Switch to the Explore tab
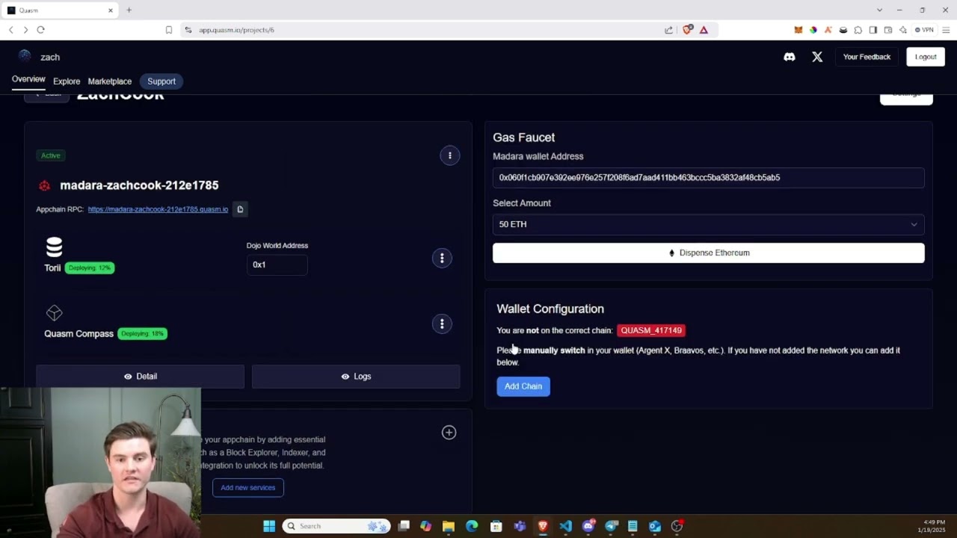Screen dimensions: 957x538 [67, 81]
